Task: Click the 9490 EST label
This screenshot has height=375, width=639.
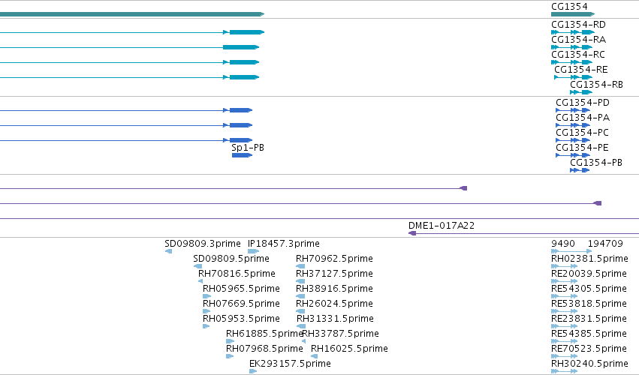Action: tap(563, 244)
